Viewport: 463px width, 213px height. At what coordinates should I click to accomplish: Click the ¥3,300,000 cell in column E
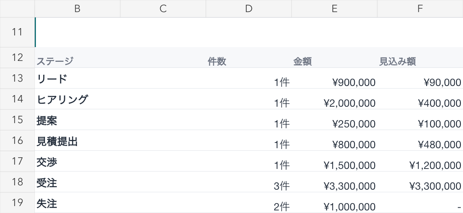click(334, 182)
